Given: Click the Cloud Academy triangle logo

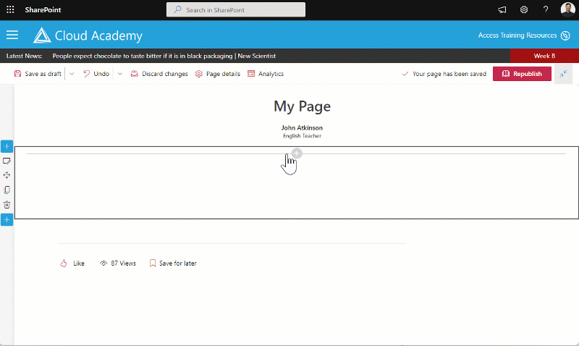Looking at the screenshot, I should [42, 35].
